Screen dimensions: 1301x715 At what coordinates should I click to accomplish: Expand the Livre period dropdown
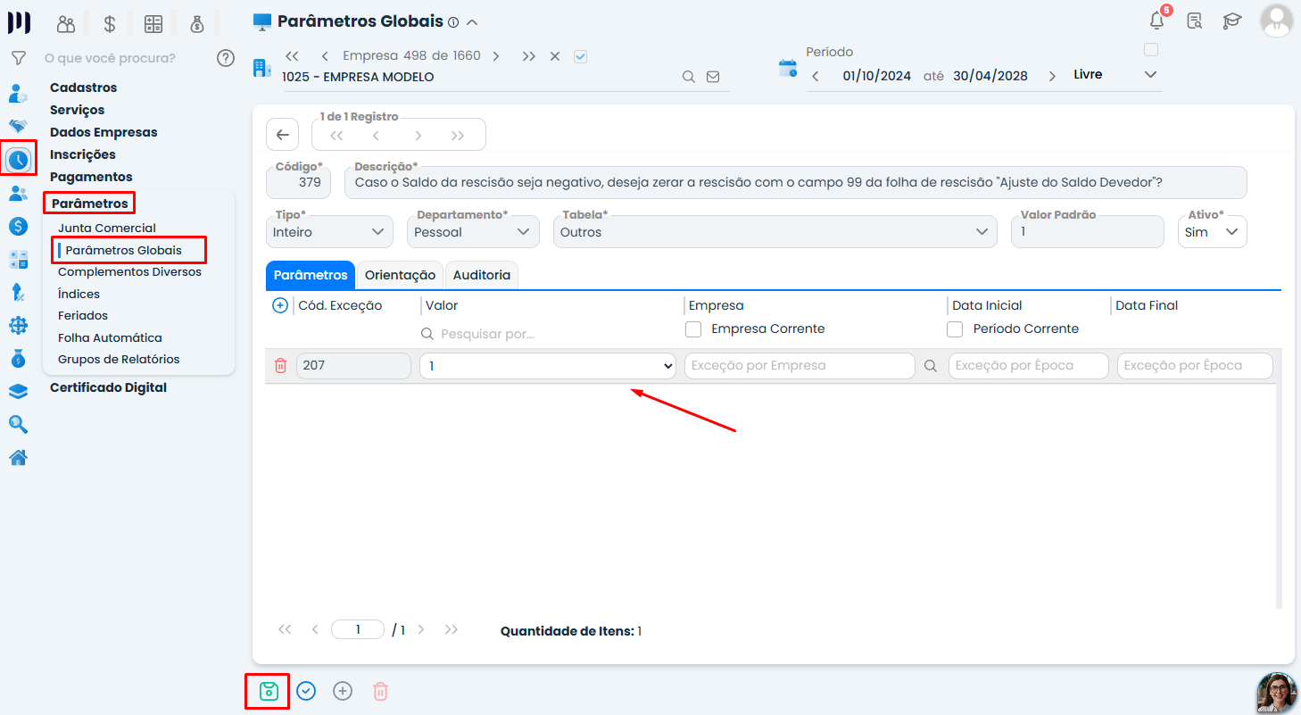click(x=1151, y=75)
